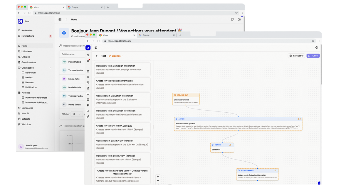
Task: Open Notifications with badge 7 in back window
Action: 35,36
